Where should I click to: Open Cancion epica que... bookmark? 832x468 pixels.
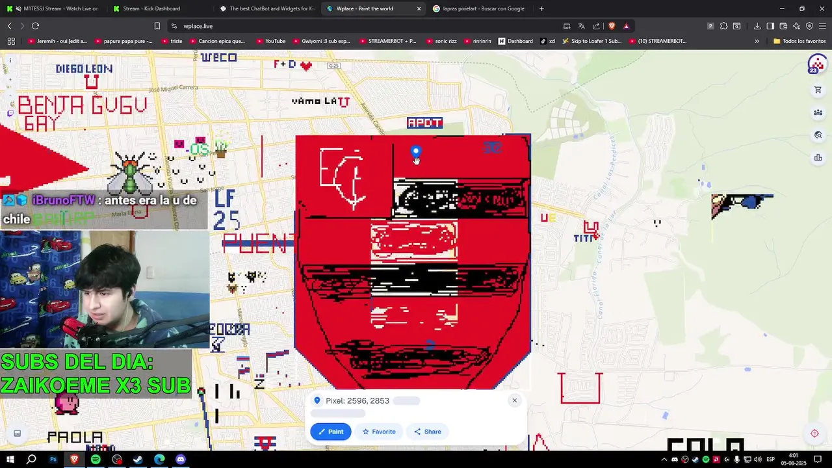[217, 41]
